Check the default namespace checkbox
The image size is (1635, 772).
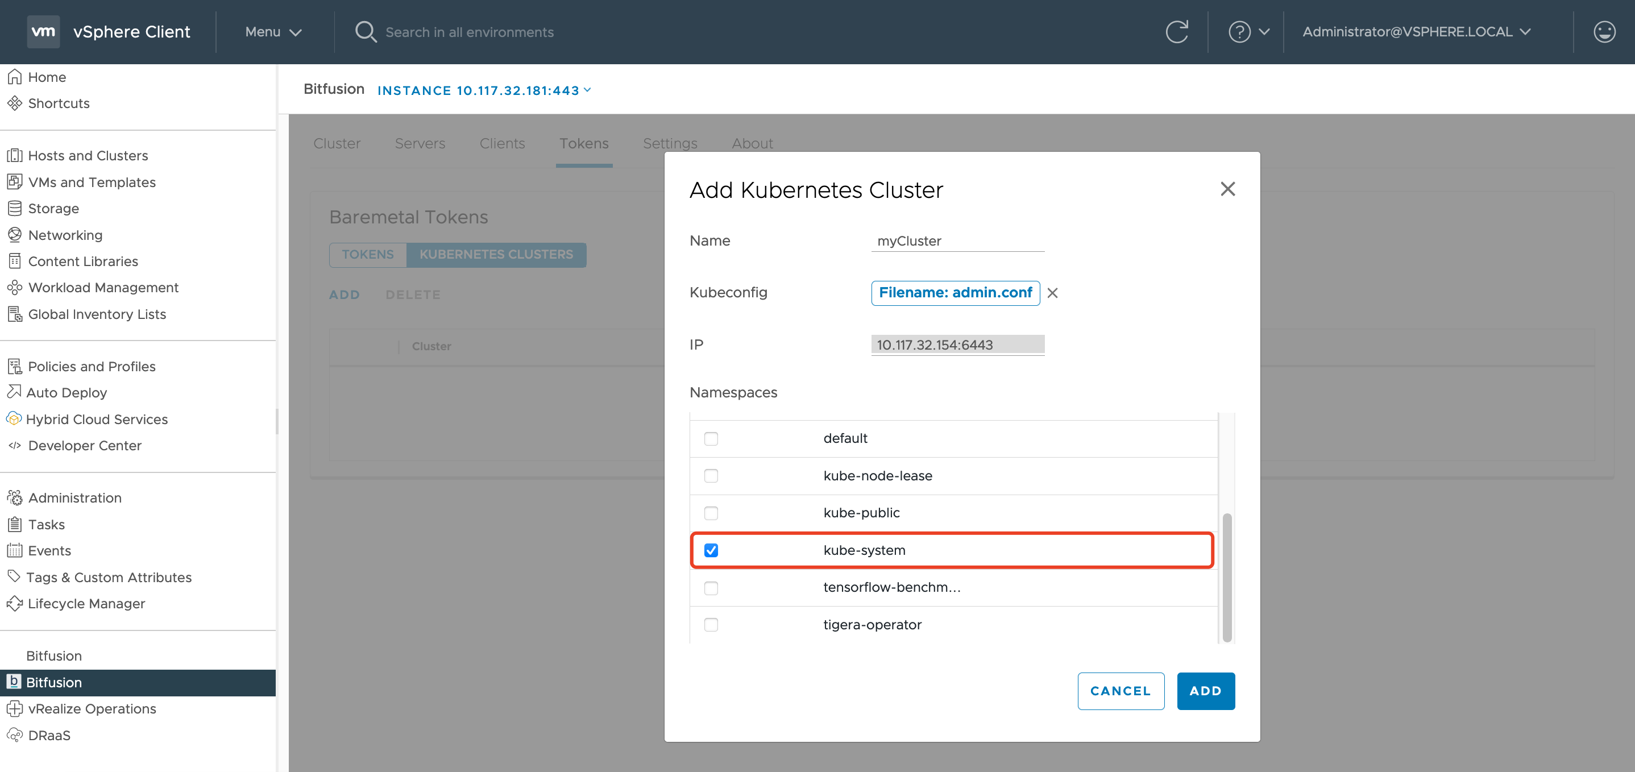711,438
